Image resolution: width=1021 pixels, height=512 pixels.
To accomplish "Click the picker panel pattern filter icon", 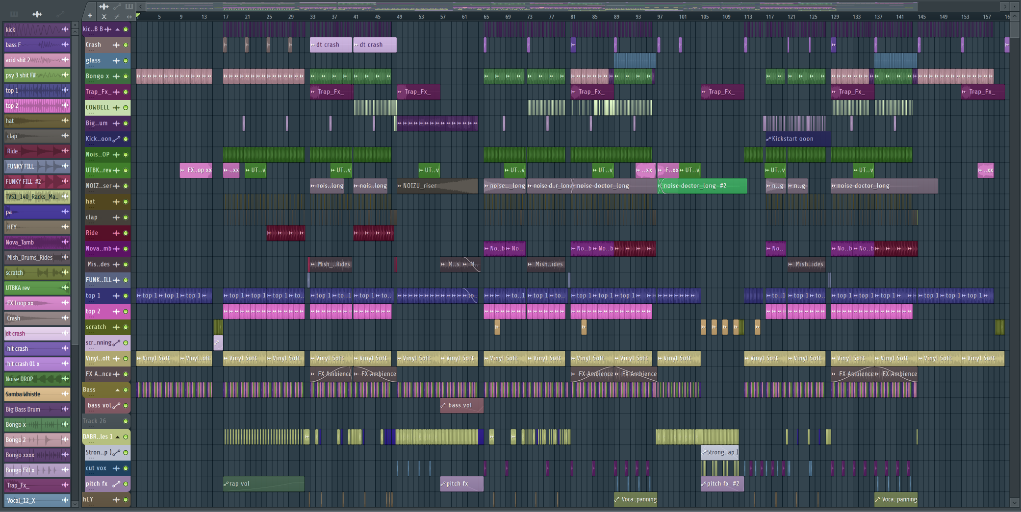I will tap(14, 14).
